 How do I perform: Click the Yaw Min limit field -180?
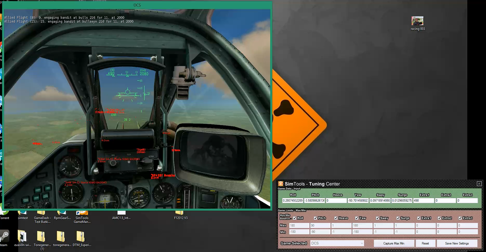click(x=362, y=232)
